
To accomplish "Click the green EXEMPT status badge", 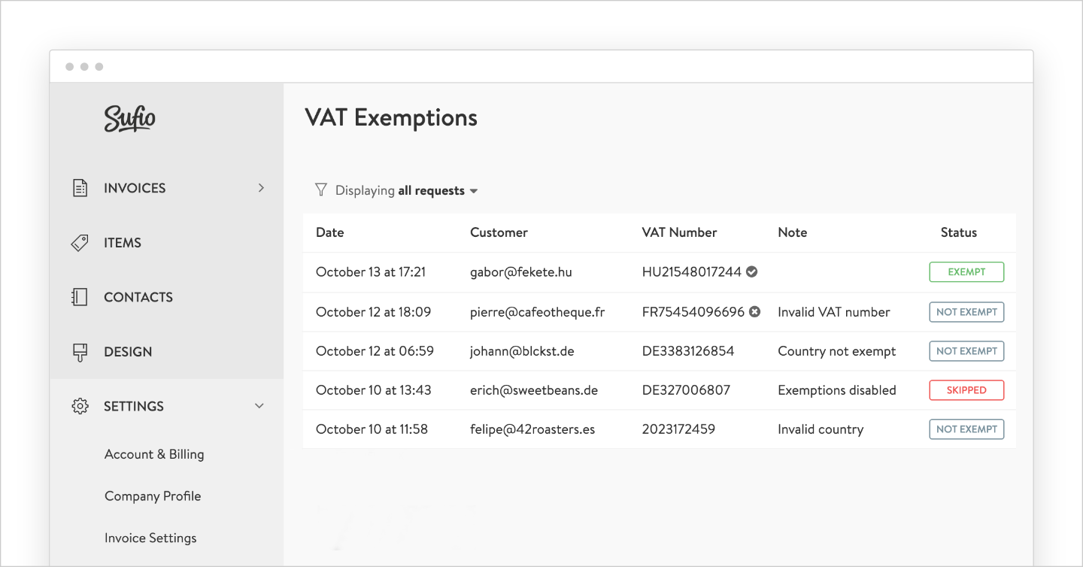I will (966, 272).
